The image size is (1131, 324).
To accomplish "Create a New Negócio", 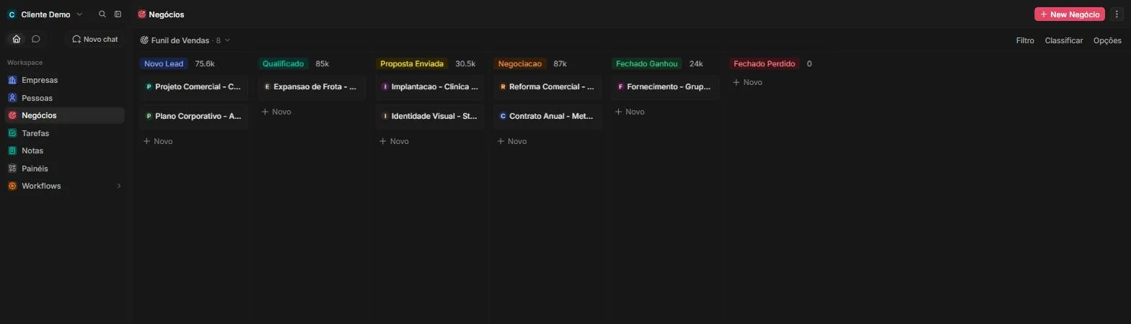I will [1069, 14].
